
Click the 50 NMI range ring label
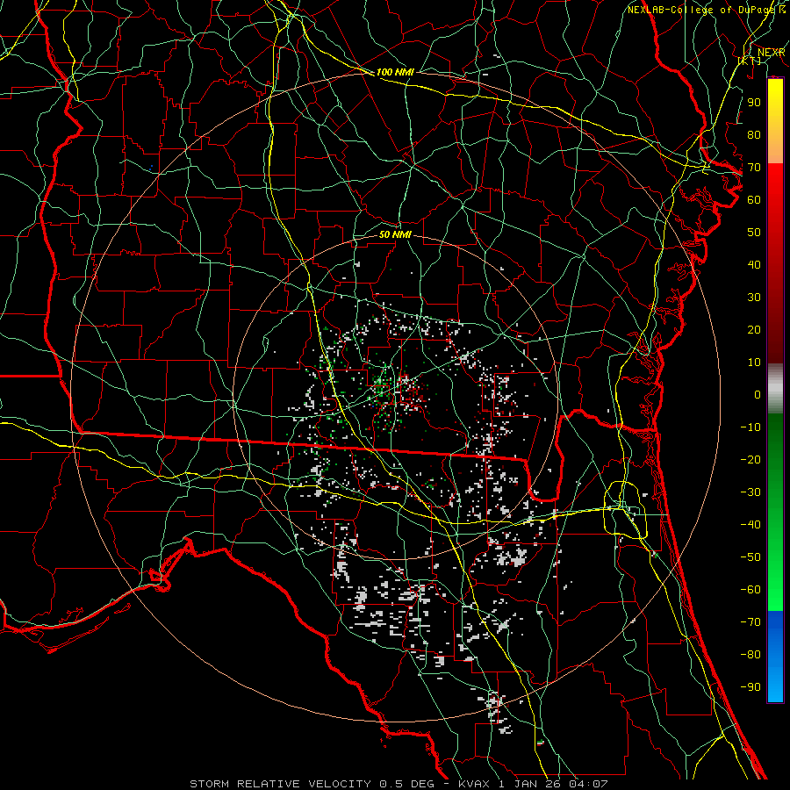coord(395,234)
